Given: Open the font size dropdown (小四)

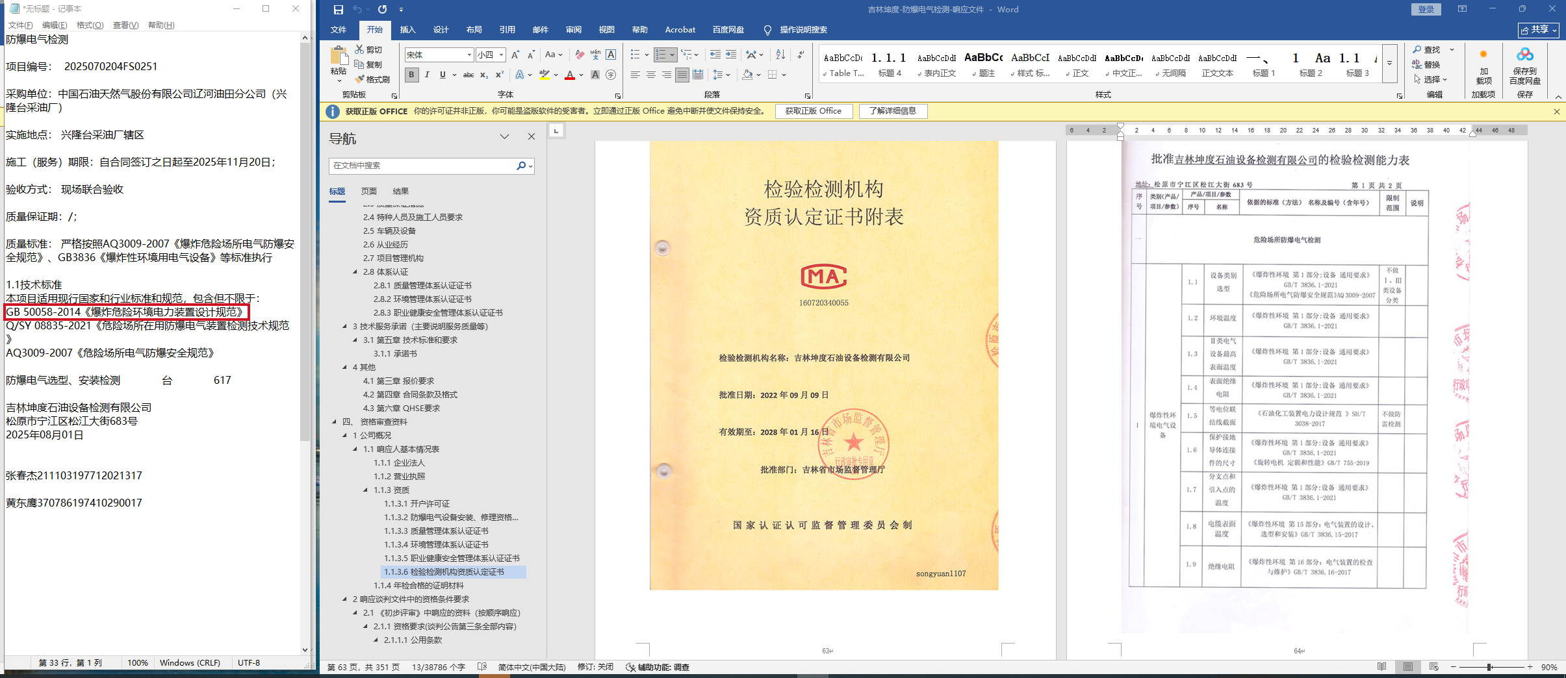Looking at the screenshot, I should [502, 55].
